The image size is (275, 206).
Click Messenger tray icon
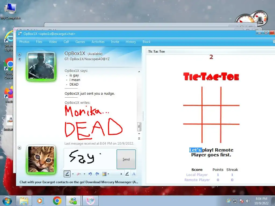point(229,201)
